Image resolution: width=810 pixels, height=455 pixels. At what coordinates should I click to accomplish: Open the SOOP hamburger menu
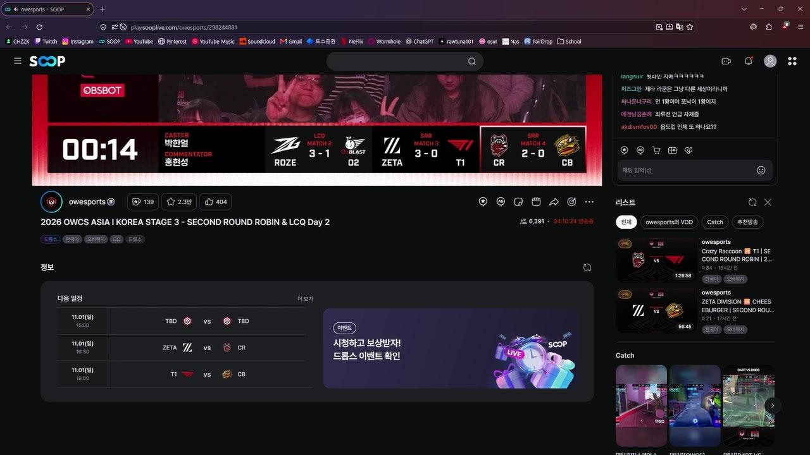tap(18, 61)
